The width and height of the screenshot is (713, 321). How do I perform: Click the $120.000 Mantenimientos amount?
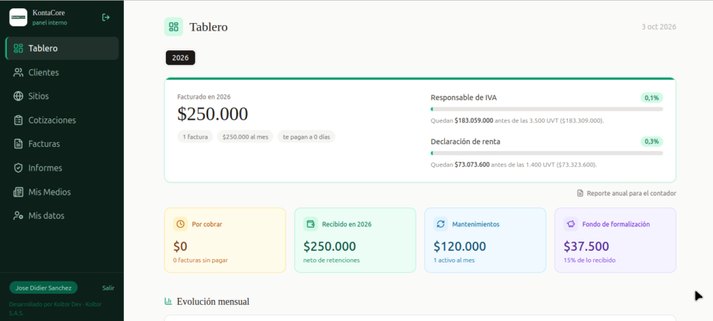tap(460, 246)
